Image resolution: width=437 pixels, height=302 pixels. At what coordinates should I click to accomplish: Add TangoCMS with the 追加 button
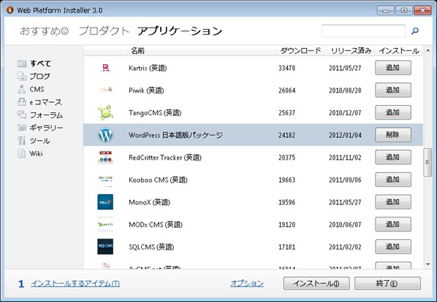(x=393, y=112)
